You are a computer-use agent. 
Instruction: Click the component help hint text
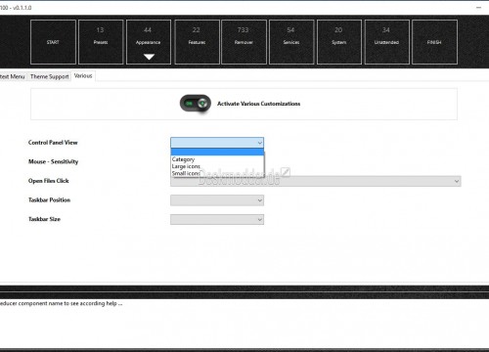pyautogui.click(x=62, y=303)
